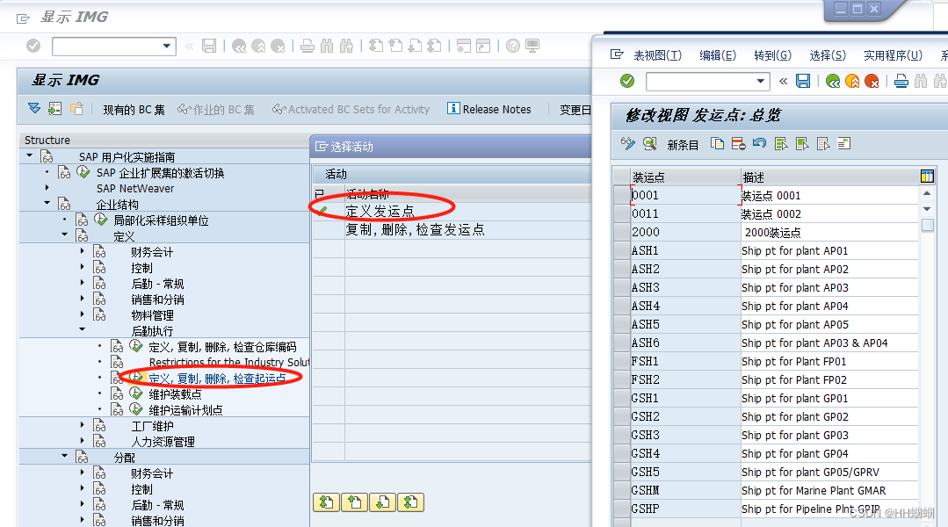Viewport: 948px width, 527px height.
Task: Click yellow Exit icon in right window
Action: (852, 81)
